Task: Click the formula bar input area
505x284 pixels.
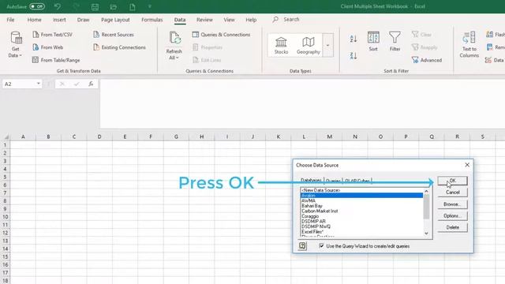Action: pyautogui.click(x=302, y=103)
